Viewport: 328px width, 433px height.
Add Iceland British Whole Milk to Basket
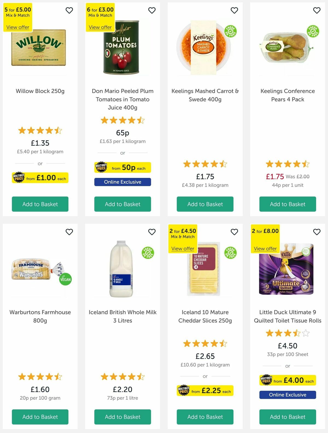pyautogui.click(x=122, y=417)
